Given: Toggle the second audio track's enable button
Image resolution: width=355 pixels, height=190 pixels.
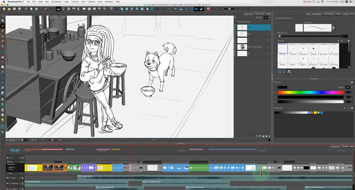Looking at the screenshot, I should pyautogui.click(x=7, y=184).
